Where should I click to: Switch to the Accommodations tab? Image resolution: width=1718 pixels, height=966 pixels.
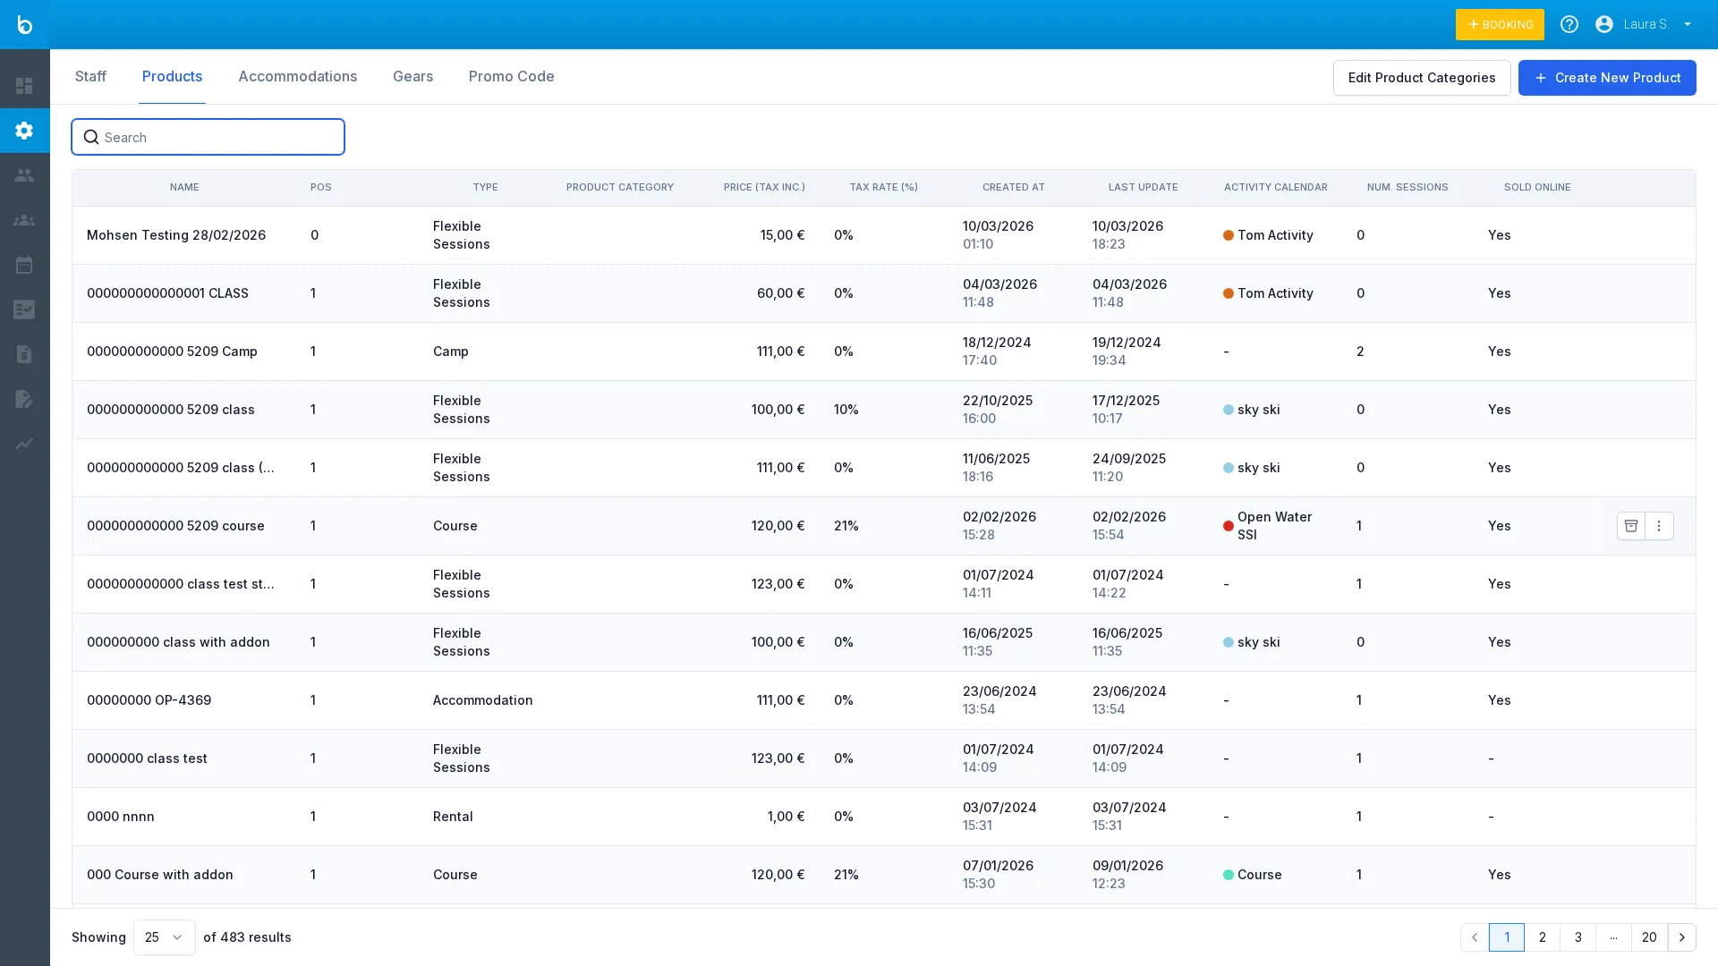(297, 76)
